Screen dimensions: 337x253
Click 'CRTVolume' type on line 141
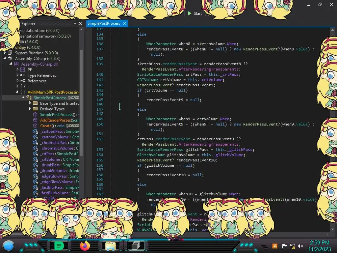click(x=147, y=80)
